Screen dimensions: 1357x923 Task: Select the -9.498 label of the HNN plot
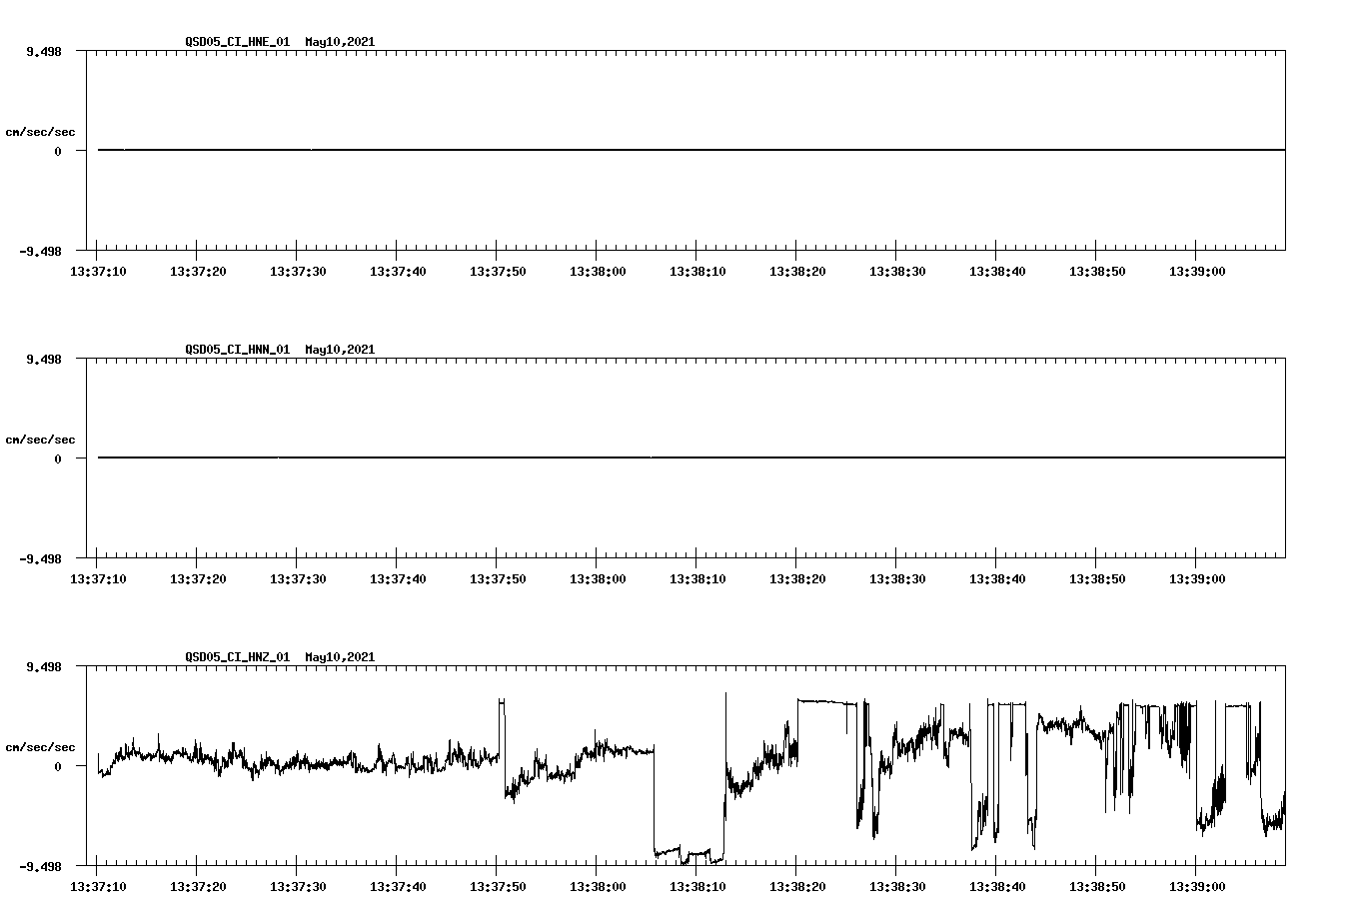point(38,558)
